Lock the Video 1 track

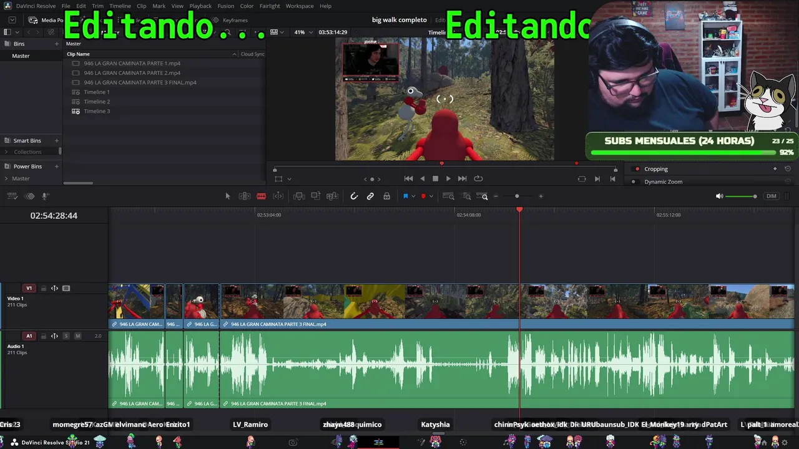tap(43, 288)
